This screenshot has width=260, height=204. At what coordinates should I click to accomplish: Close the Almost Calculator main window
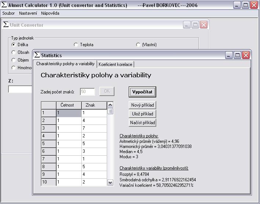click(254, 5)
